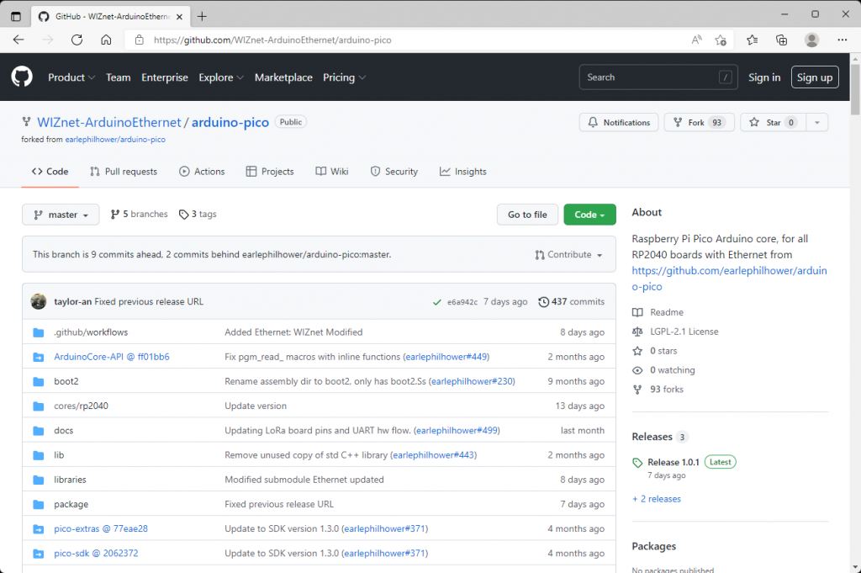The width and height of the screenshot is (861, 573).
Task: Fork the arduino-pico repository
Action: (x=699, y=122)
